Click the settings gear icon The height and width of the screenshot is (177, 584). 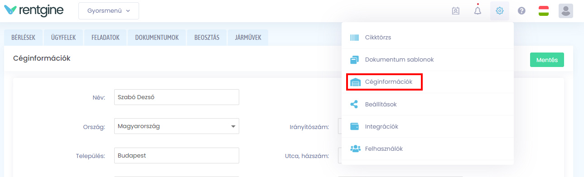click(500, 11)
